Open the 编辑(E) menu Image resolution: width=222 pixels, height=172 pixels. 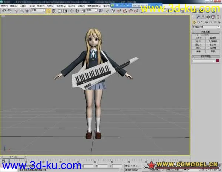pyautogui.click(x=14, y=6)
